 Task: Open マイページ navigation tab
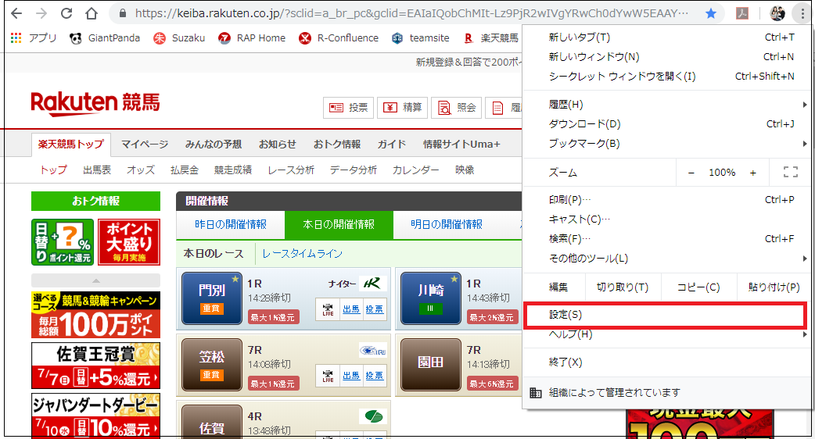tap(145, 145)
